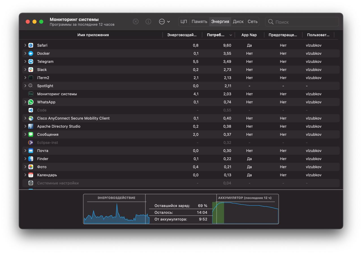Click the Finder face icon
The width and height of the screenshot is (362, 254).
point(31,159)
